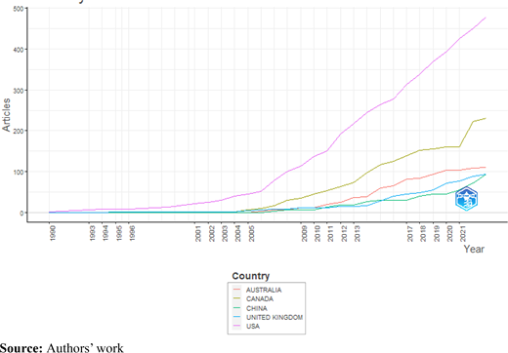Click the Year x-axis label

point(474,249)
